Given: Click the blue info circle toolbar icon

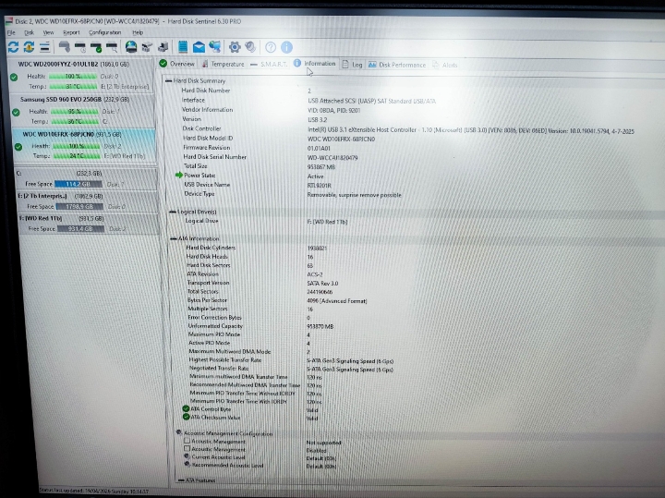Looking at the screenshot, I should [x=286, y=47].
